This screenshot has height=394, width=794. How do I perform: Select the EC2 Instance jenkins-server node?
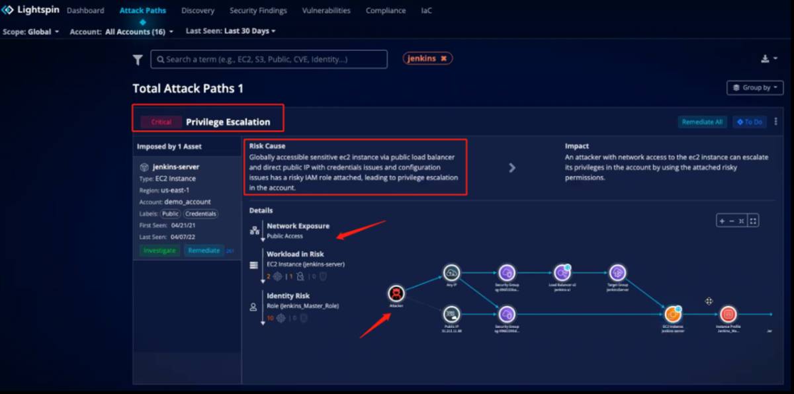pos(673,314)
